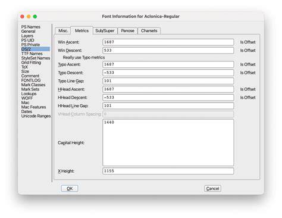Toggle Is Offset for HHead Descent
282x218 pixels.
247,98
